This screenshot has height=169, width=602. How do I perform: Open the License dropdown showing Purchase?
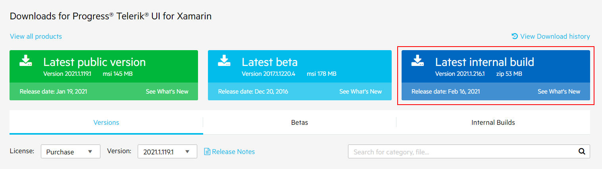tap(71, 152)
